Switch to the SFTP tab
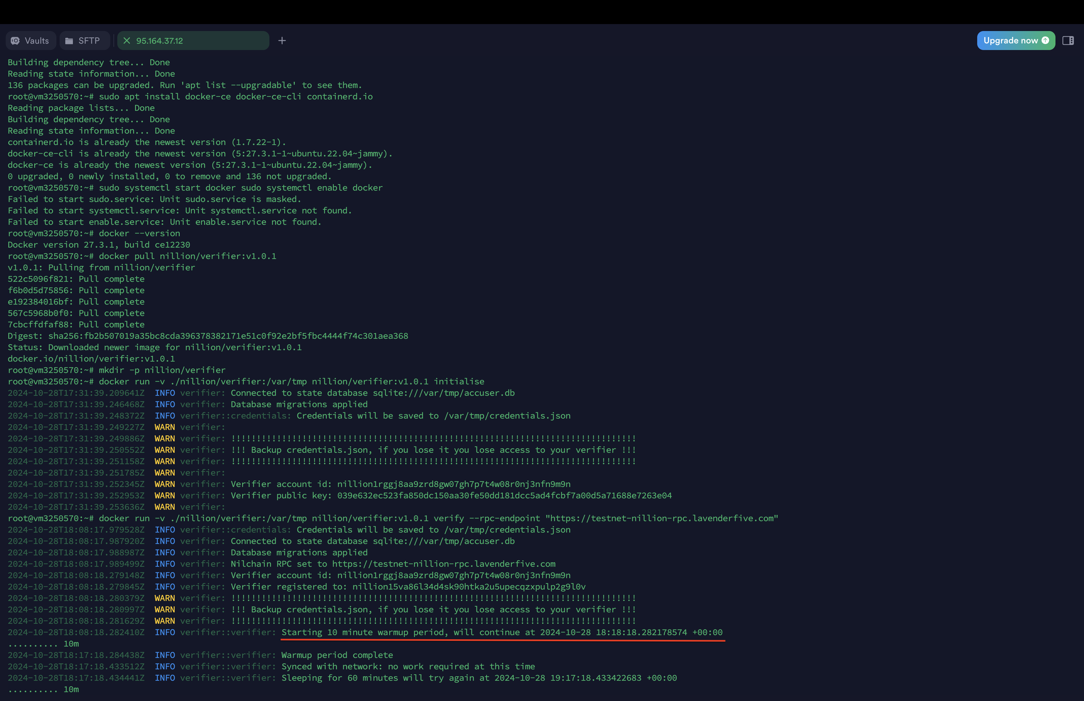The image size is (1084, 701). pos(84,41)
